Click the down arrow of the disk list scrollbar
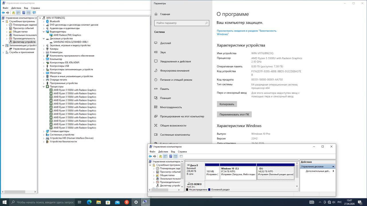Screen dimensions: 367x206 pos(297,186)
